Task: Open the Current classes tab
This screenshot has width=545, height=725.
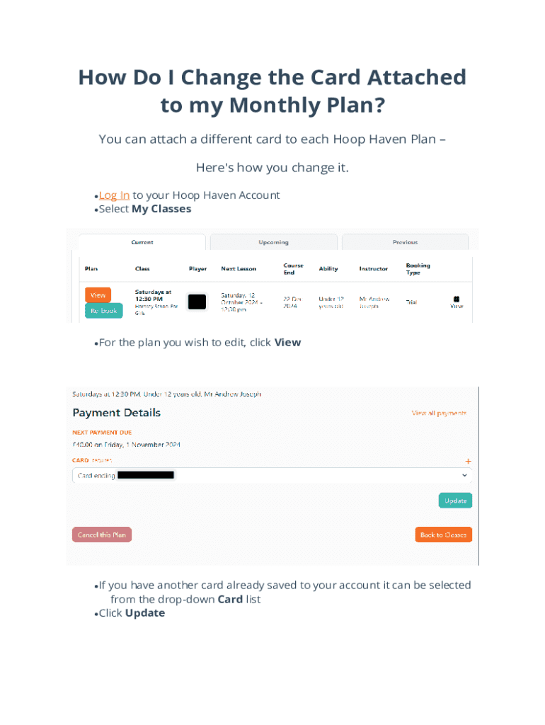Action: tap(142, 242)
